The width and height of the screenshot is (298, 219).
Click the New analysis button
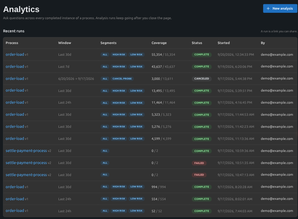(280, 9)
